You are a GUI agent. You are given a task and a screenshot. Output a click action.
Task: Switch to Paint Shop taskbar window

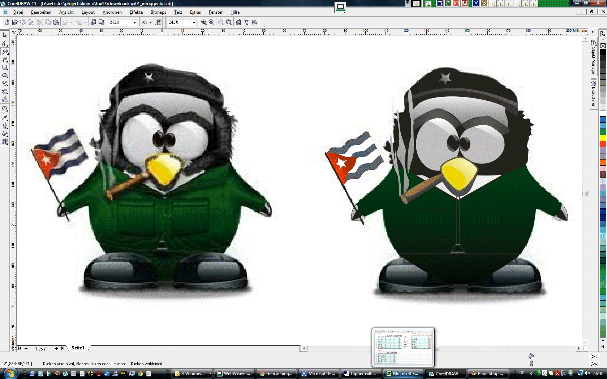488,374
